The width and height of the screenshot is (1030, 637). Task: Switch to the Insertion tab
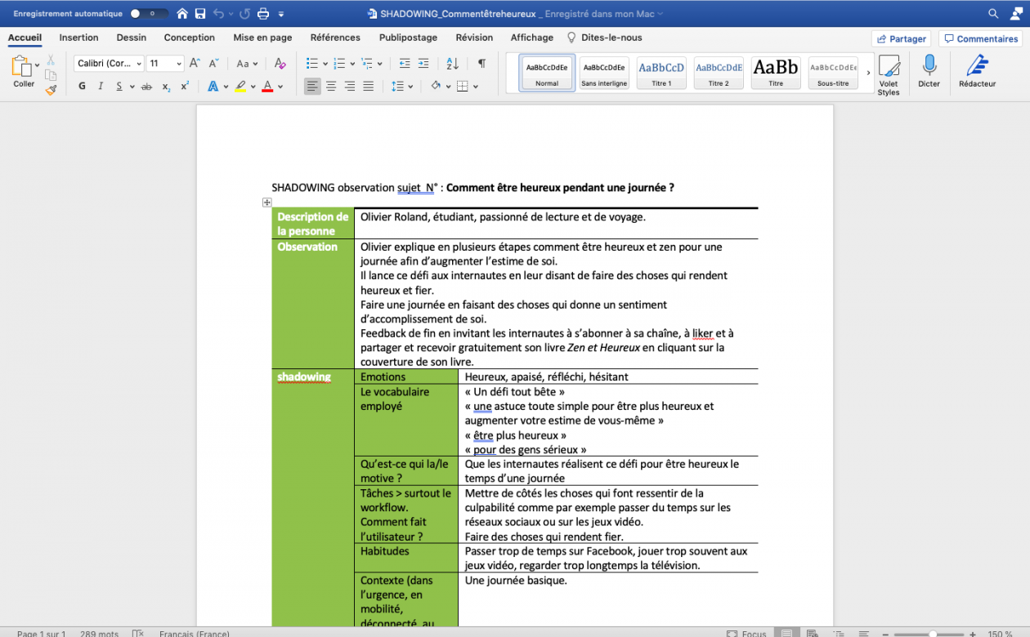[x=78, y=38]
